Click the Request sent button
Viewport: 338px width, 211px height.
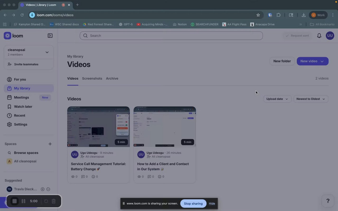tap(297, 36)
